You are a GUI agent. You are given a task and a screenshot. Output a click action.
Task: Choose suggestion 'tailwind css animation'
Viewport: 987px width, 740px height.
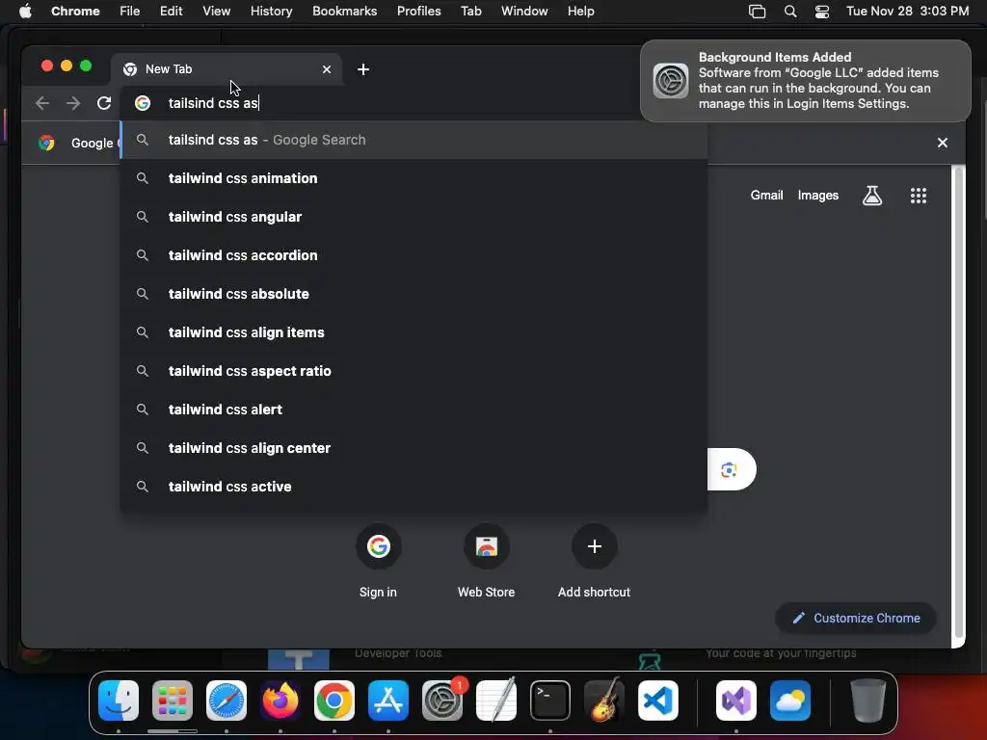coord(414,178)
